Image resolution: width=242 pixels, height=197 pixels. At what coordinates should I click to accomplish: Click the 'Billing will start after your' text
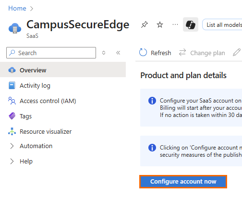(x=201, y=108)
